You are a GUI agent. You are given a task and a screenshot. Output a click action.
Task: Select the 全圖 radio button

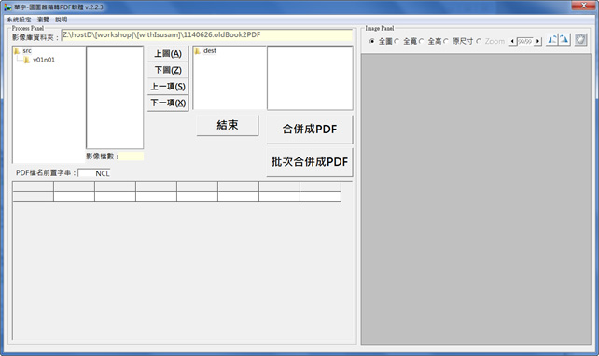coord(371,41)
